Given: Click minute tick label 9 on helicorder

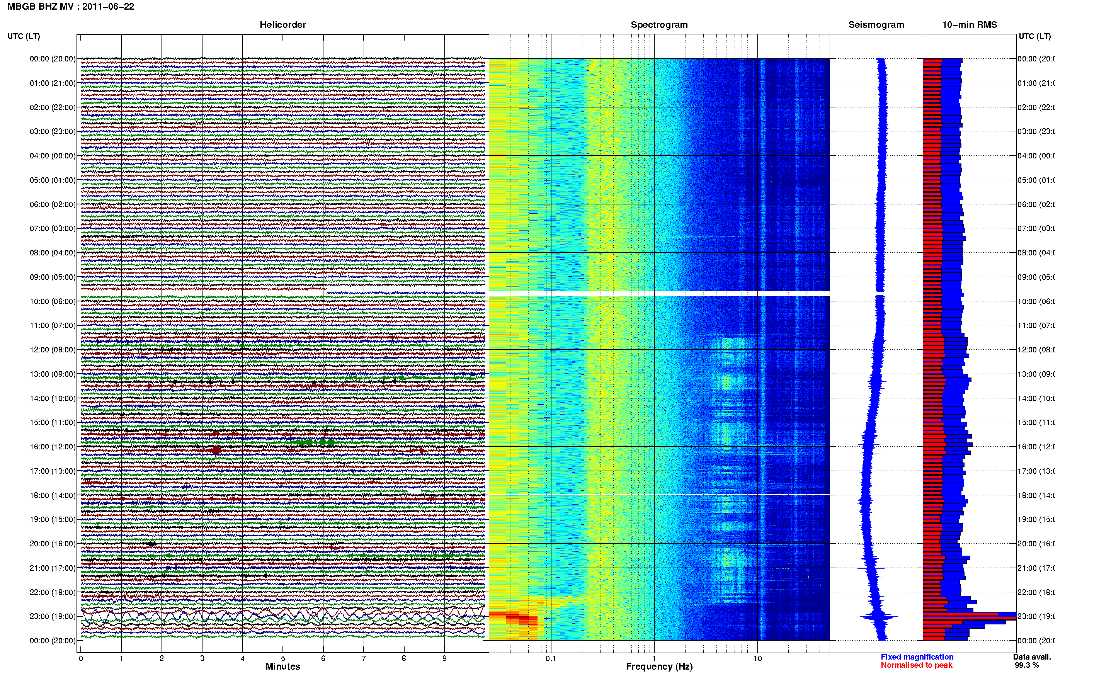Looking at the screenshot, I should pos(444,658).
